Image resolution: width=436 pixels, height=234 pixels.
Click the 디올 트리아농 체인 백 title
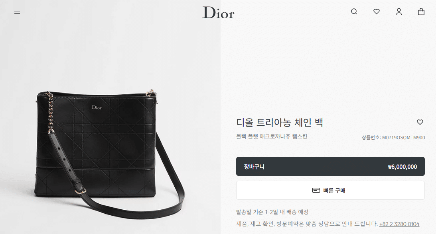[x=280, y=122]
